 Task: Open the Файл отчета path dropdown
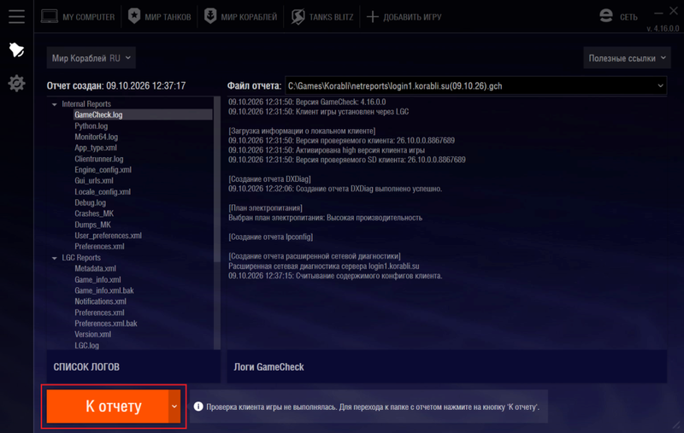tap(475, 85)
